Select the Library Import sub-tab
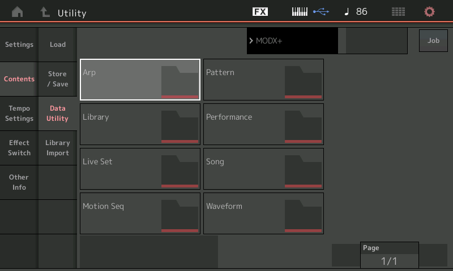The height and width of the screenshot is (271, 453). click(x=58, y=148)
